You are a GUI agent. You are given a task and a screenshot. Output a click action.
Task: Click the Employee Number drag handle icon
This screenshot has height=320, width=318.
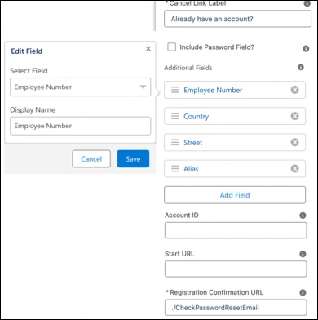point(175,90)
